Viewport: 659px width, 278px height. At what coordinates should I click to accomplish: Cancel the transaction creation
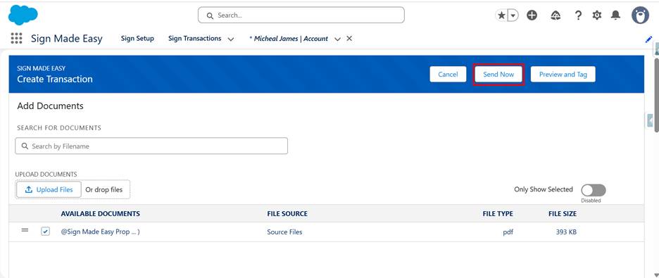(448, 75)
